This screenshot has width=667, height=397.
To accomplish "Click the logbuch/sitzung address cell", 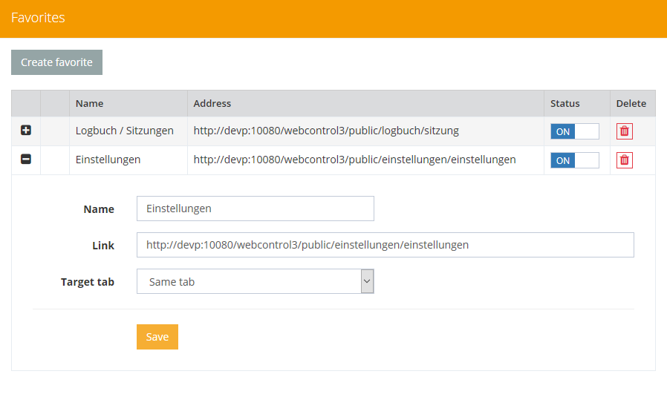I will [x=326, y=131].
